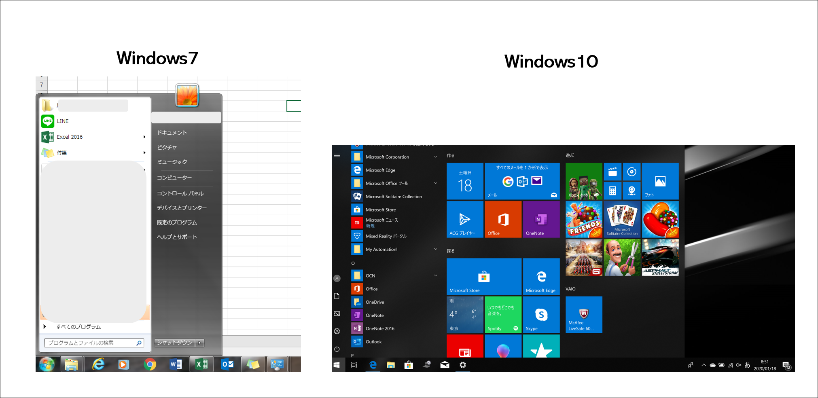Click the LINE app in Windows 7 Start menu
Screen dimensions: 818x398
click(63, 121)
